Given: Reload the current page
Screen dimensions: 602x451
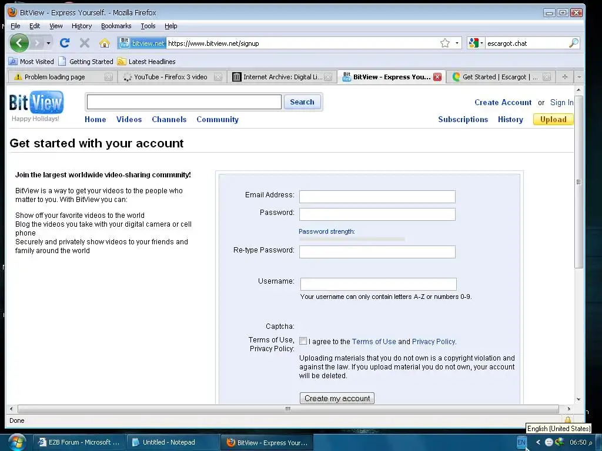Looking at the screenshot, I should click(x=65, y=43).
